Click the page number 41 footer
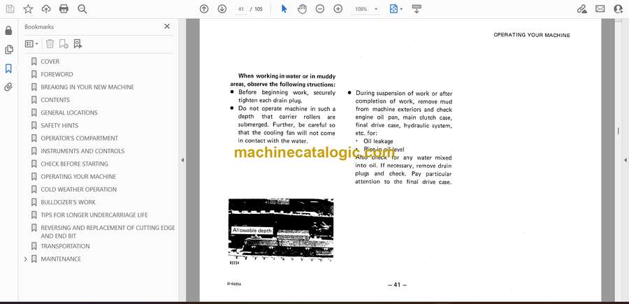Image resolution: width=629 pixels, height=304 pixels. tap(397, 284)
